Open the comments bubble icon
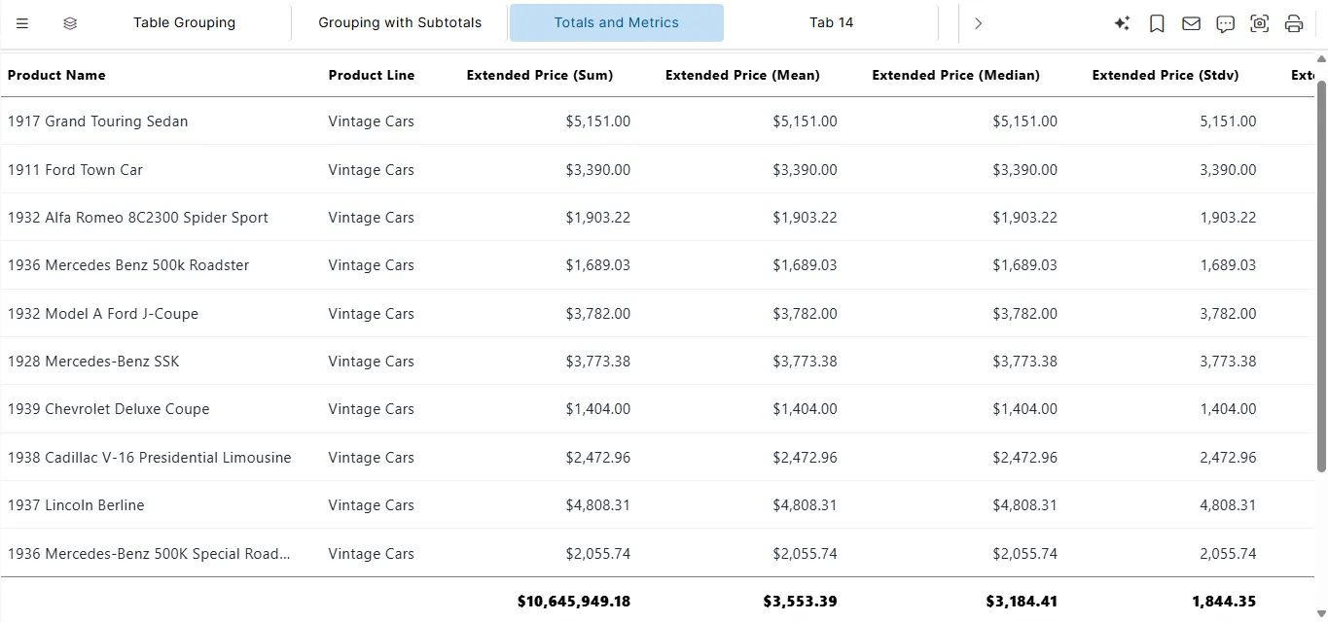 pyautogui.click(x=1225, y=22)
